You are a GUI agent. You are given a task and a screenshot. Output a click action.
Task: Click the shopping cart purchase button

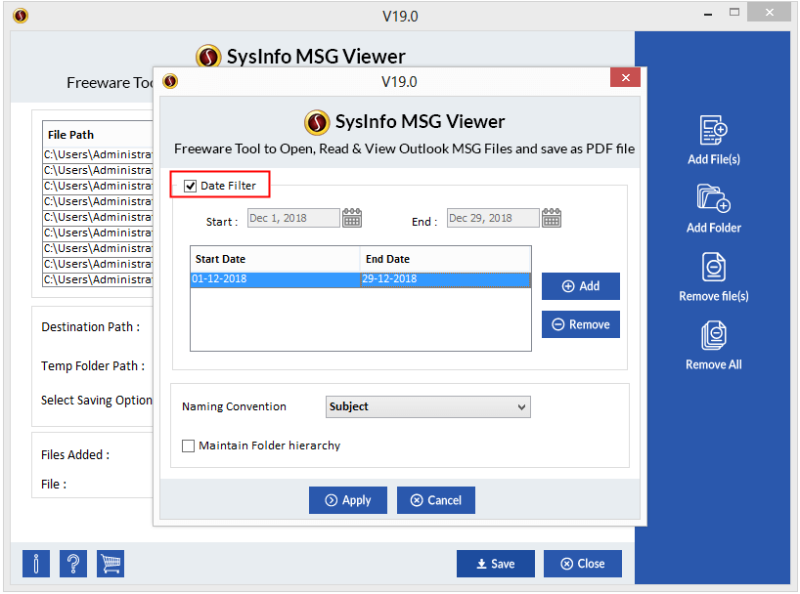pyautogui.click(x=111, y=564)
